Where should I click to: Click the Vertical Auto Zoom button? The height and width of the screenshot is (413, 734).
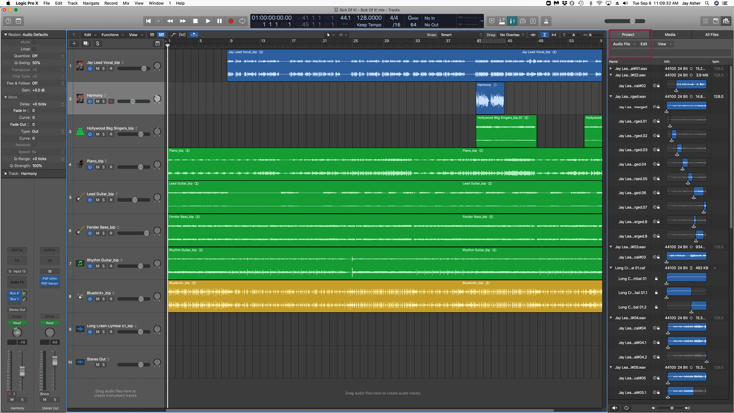(544, 35)
